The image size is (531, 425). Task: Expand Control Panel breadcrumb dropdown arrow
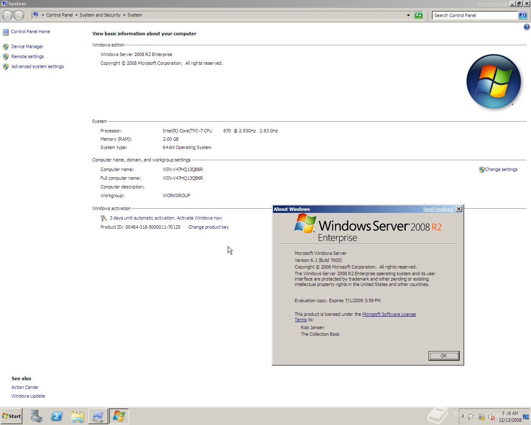(76, 15)
